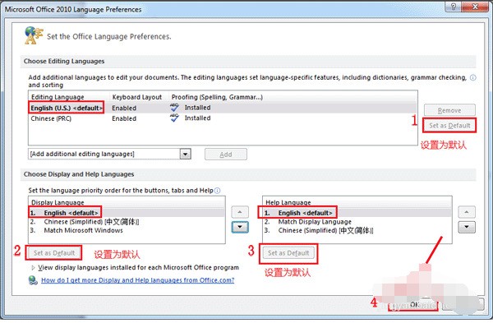Click Set as Default under Display Language list

pyautogui.click(x=54, y=253)
